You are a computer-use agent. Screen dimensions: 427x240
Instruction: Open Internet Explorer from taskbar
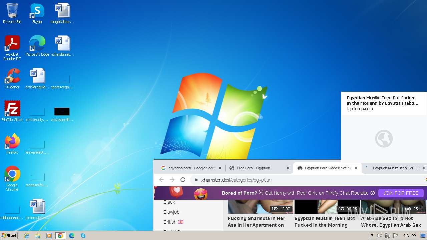[26, 236]
